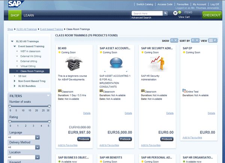Click the Number of seats right slider handle
The image size is (225, 163).
pyautogui.click(x=49, y=106)
